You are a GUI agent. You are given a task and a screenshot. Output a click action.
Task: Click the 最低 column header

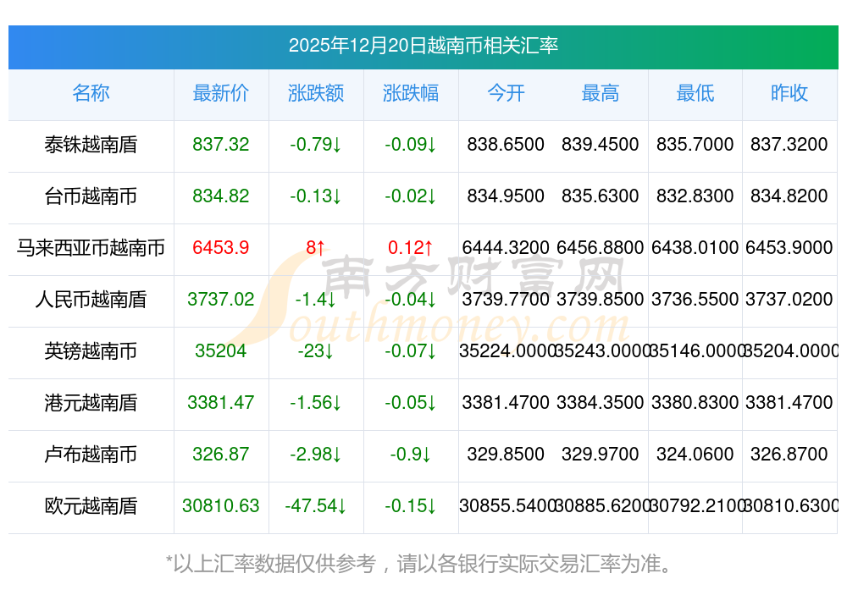point(695,93)
